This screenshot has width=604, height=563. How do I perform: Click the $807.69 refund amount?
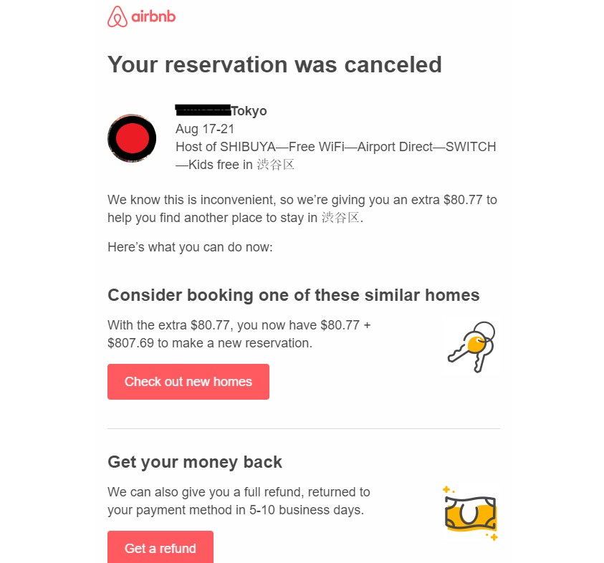[133, 342]
